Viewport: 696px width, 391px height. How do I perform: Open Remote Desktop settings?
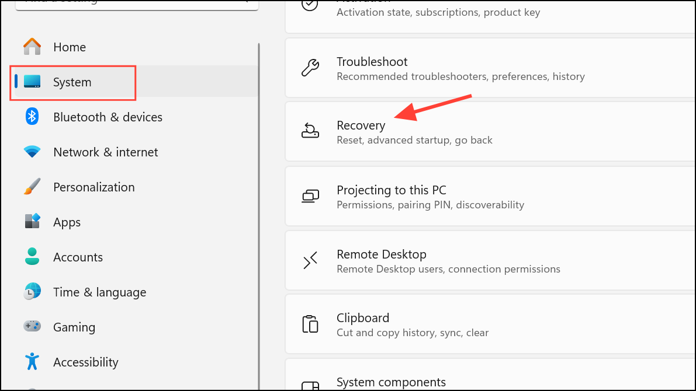click(491, 260)
